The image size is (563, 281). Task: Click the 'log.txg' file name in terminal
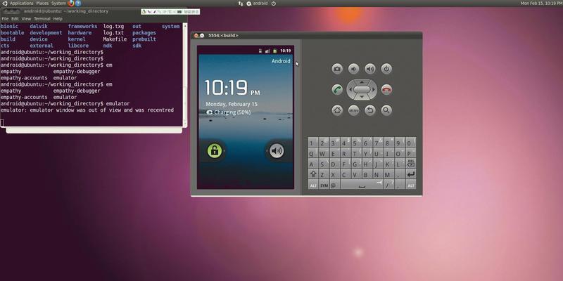pos(113,26)
